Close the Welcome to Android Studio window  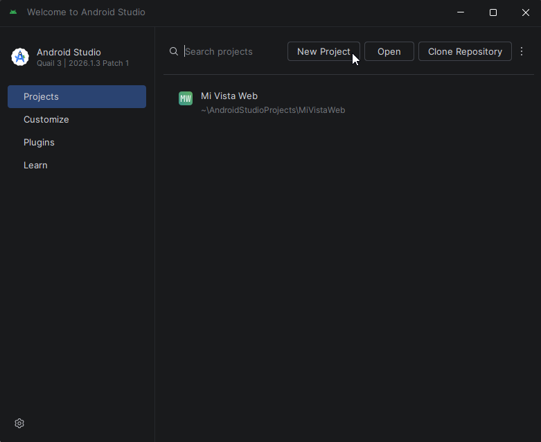526,12
